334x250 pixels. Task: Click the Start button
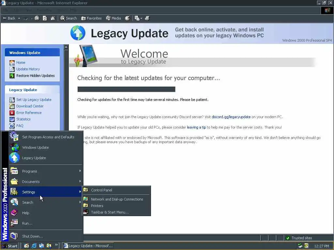[x=10, y=246]
